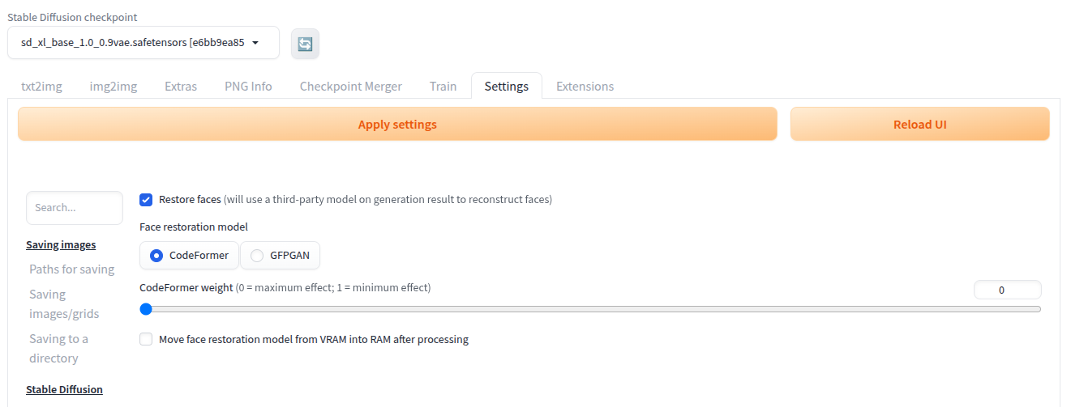Open the Extensions tab
This screenshot has height=407, width=1071.
585,86
